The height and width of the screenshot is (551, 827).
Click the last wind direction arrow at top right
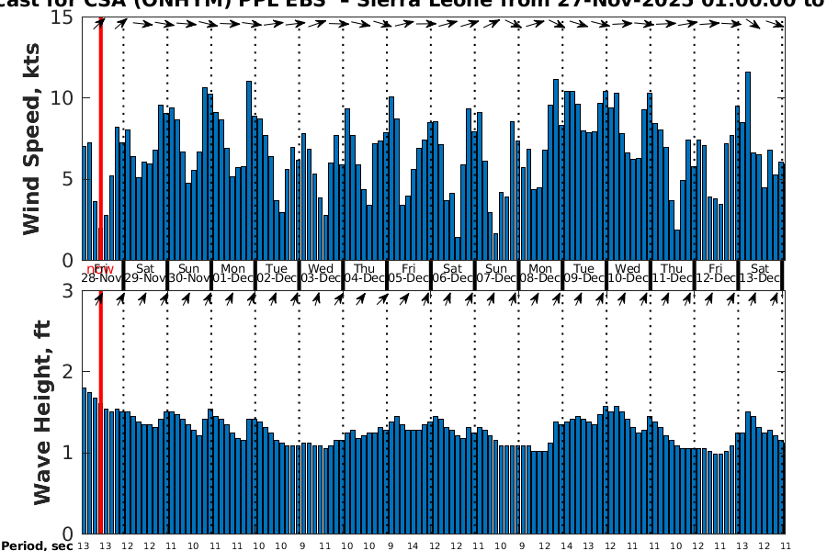click(x=780, y=25)
